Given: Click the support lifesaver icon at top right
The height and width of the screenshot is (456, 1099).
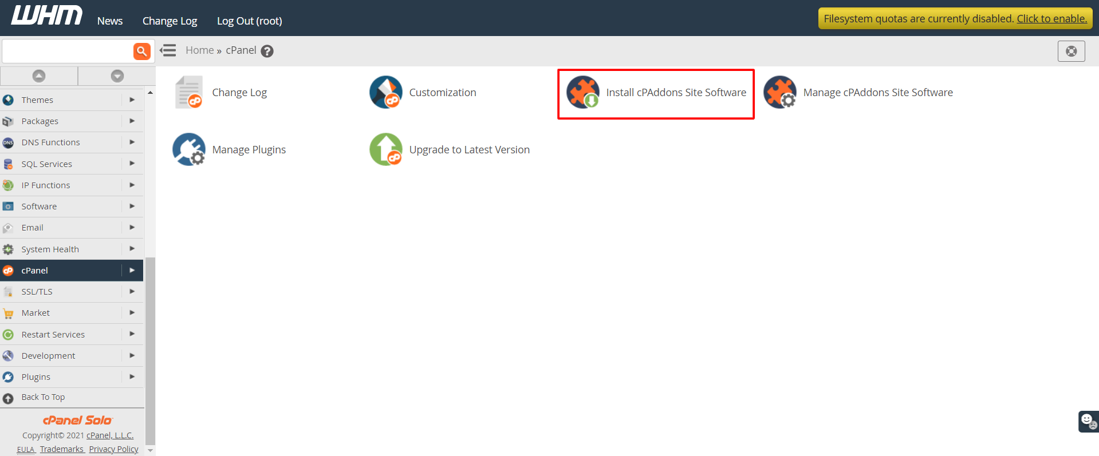Looking at the screenshot, I should point(1072,51).
